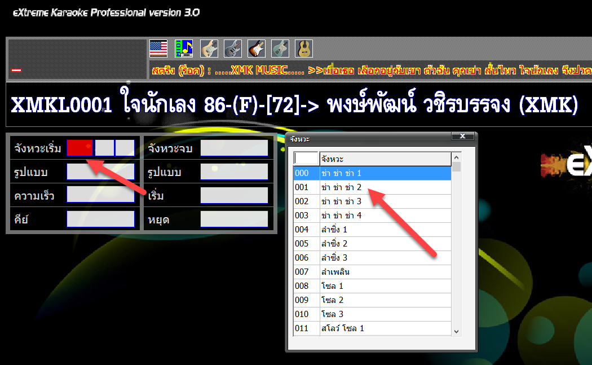Select rhythm row 010 โซล 3
Image resolution: width=592 pixels, height=365 pixels.
tap(372, 314)
